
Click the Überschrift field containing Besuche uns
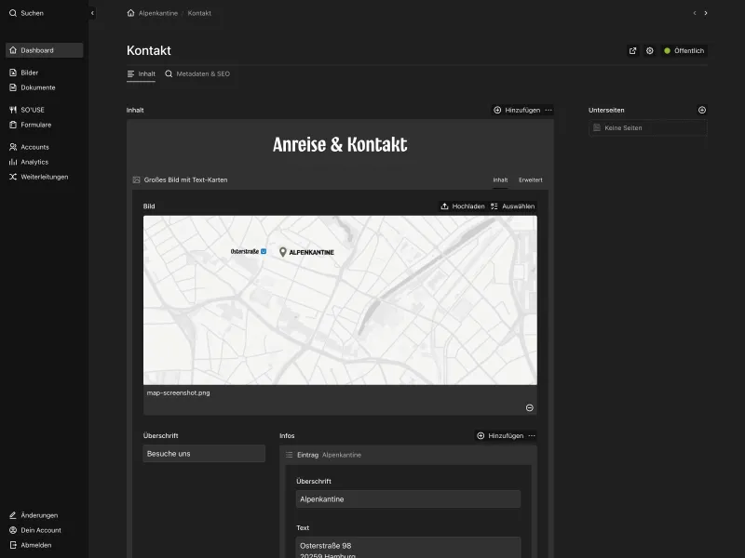[x=203, y=454]
